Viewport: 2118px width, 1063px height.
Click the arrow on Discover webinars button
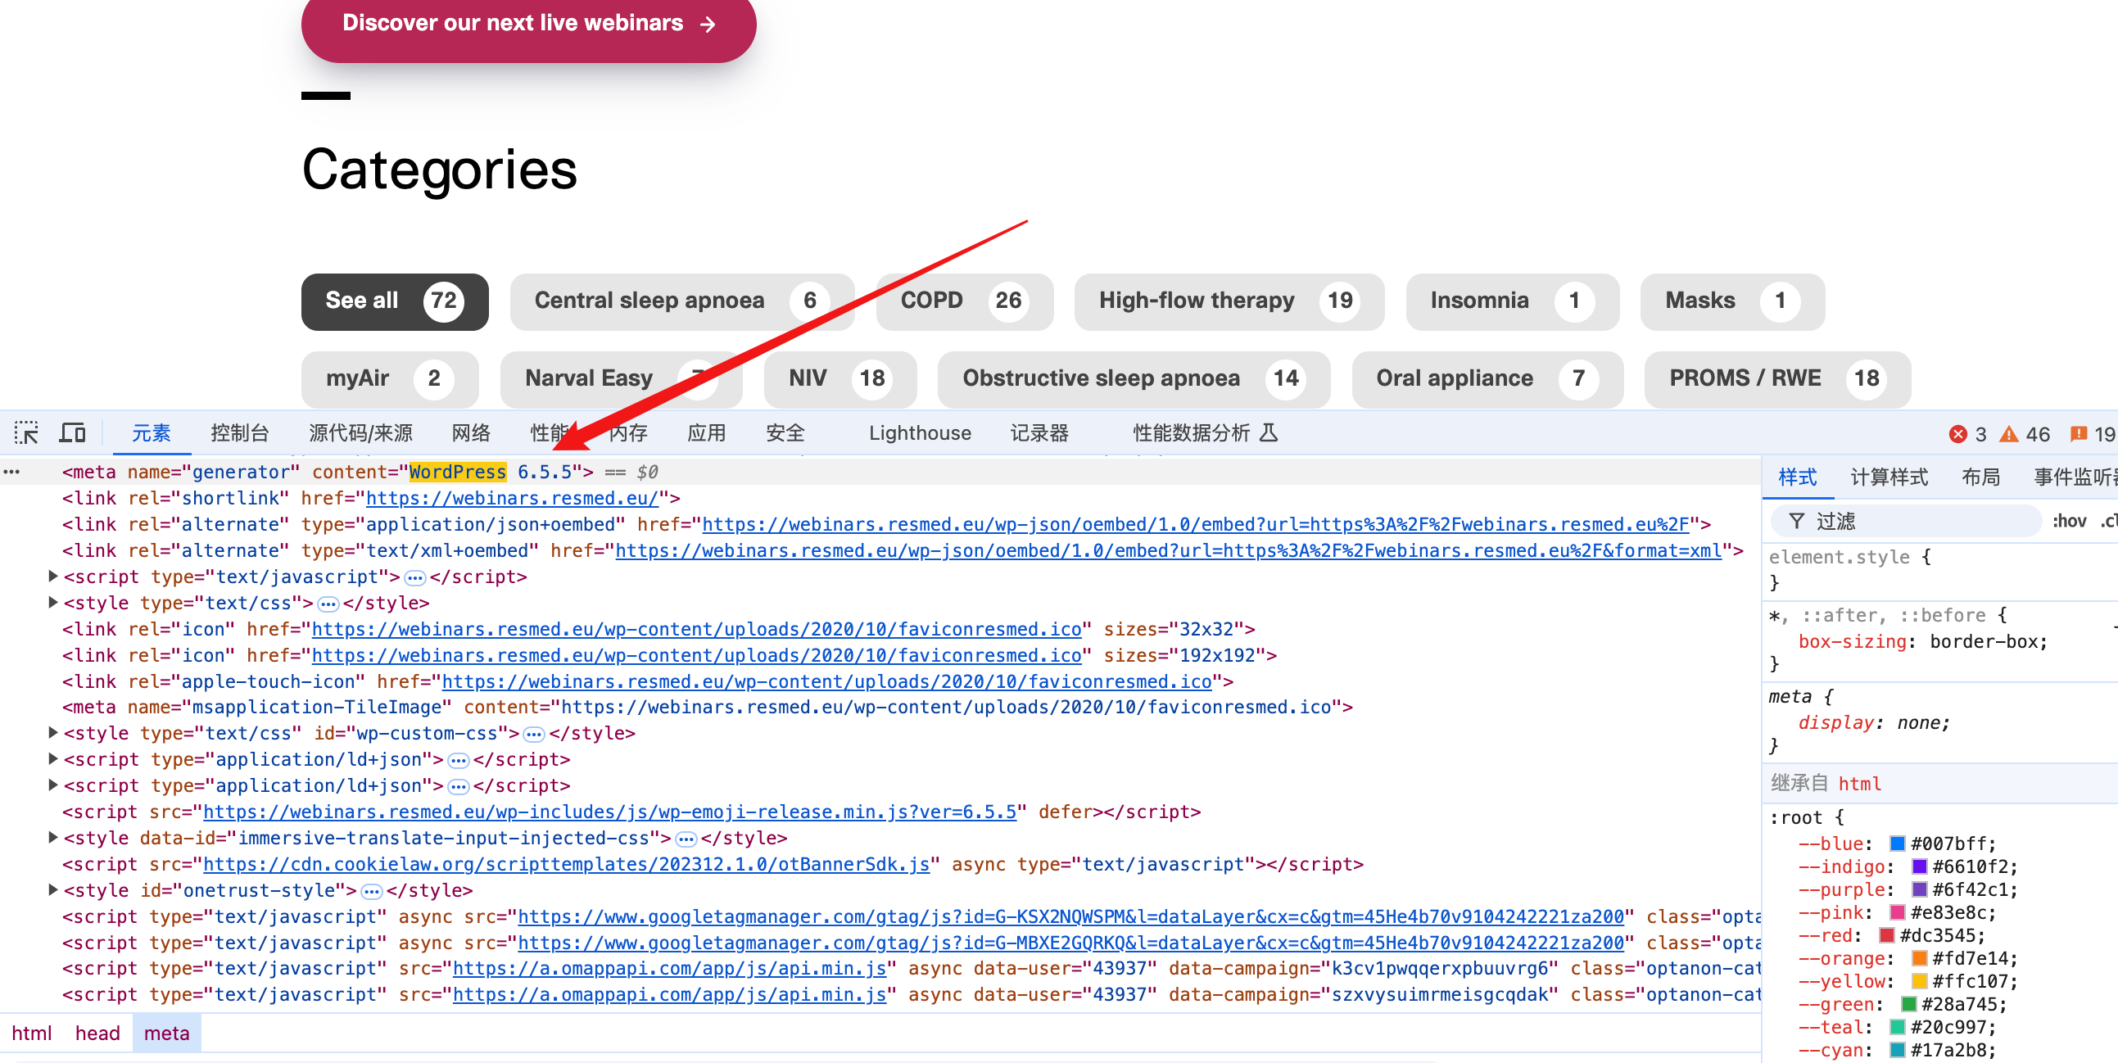click(x=708, y=24)
